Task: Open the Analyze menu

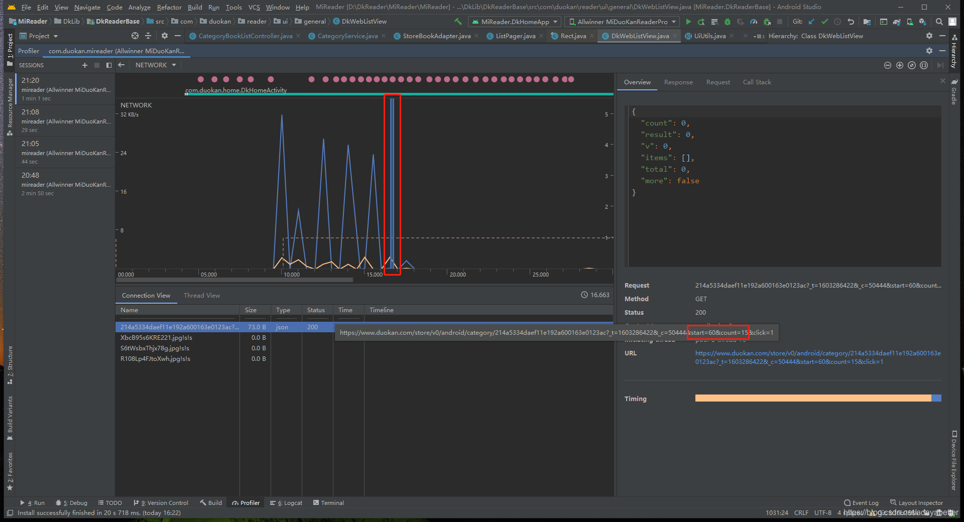Action: click(139, 7)
